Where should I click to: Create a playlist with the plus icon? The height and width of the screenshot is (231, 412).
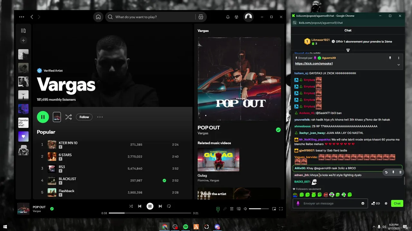(23, 40)
